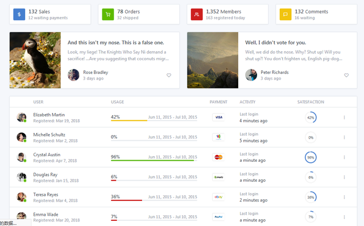The image size is (364, 226).
Task: Click the blue dollar Sales icon
Action: (19, 14)
